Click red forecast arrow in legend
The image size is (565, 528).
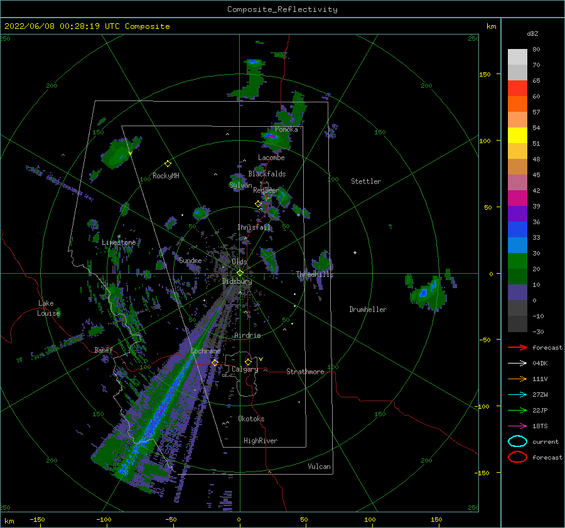point(517,347)
